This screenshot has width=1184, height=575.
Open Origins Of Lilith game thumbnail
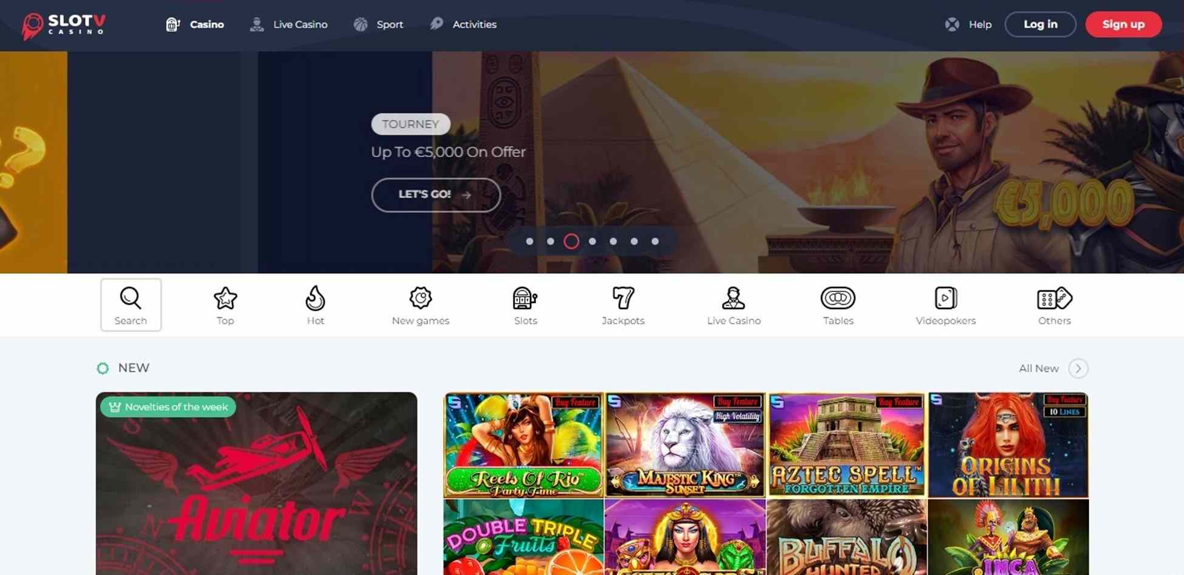1008,445
